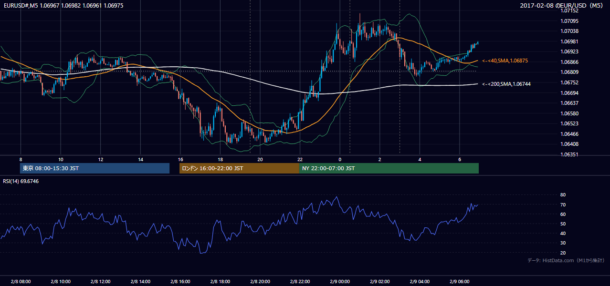This screenshot has width=610, height=286.
Task: Click price axis value 1.06866
Action: tap(570, 62)
